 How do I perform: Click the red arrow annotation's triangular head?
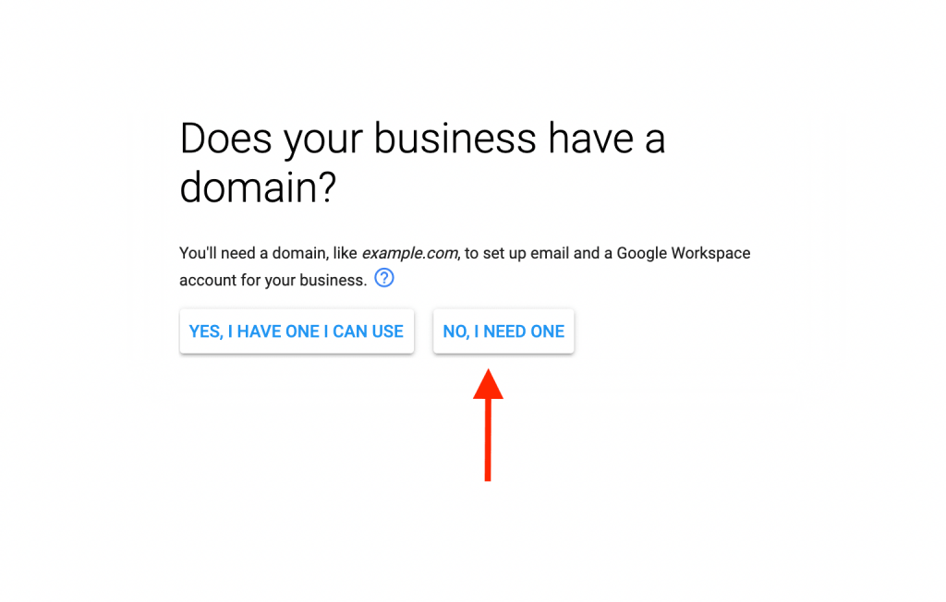click(488, 384)
